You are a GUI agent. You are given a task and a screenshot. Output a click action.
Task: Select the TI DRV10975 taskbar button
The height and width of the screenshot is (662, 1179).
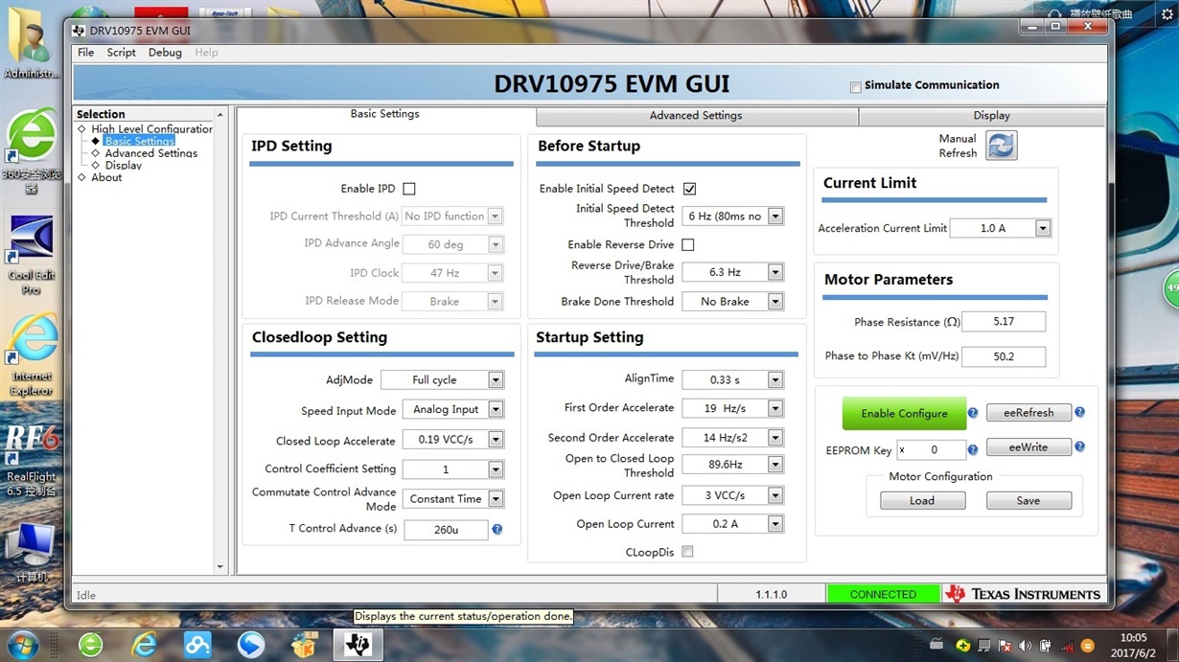click(x=358, y=644)
